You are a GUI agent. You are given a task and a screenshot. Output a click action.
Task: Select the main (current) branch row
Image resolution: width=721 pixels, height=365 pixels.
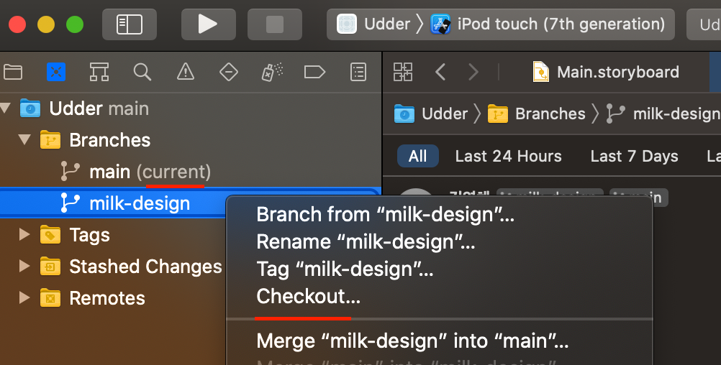click(x=191, y=172)
